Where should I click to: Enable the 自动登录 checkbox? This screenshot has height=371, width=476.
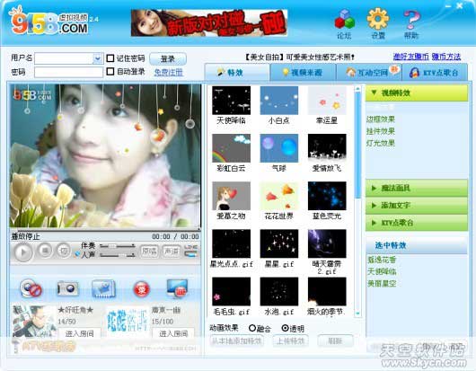coord(110,72)
